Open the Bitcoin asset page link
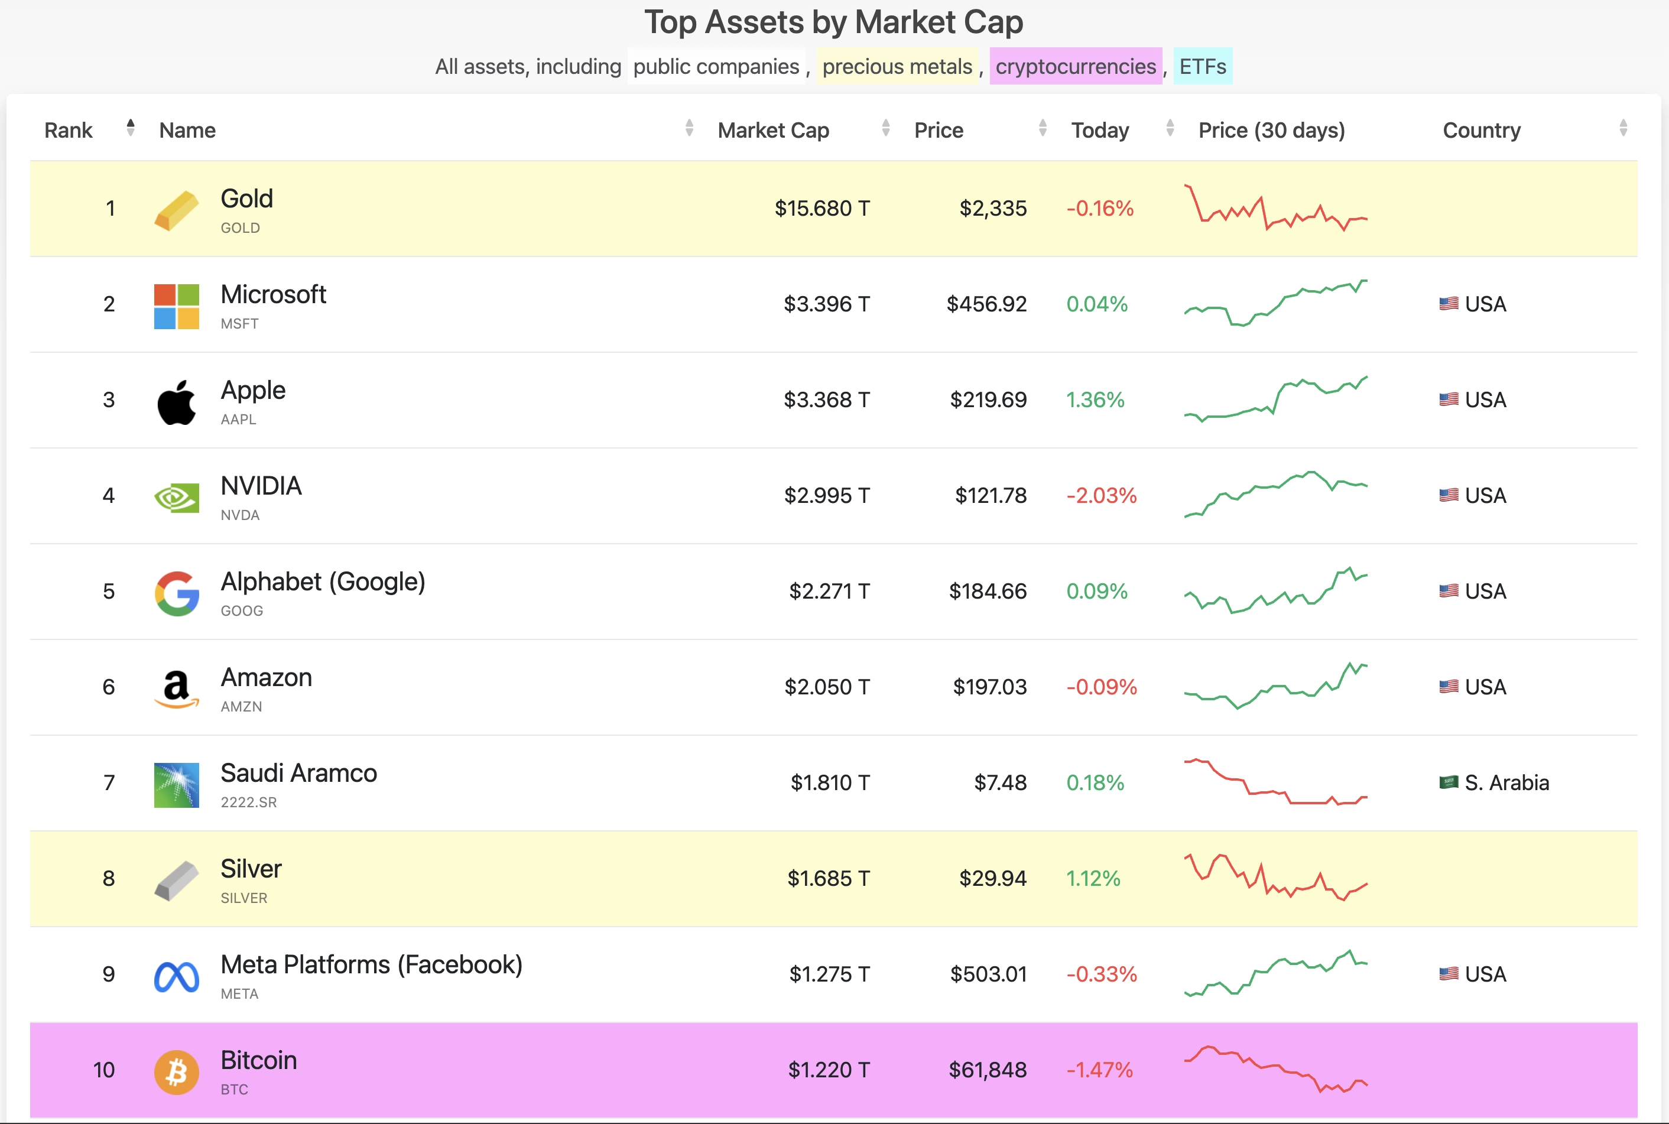Screen dimensions: 1669x1124 point(258,1060)
